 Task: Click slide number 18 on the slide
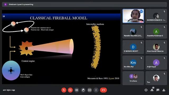tap(4, 16)
